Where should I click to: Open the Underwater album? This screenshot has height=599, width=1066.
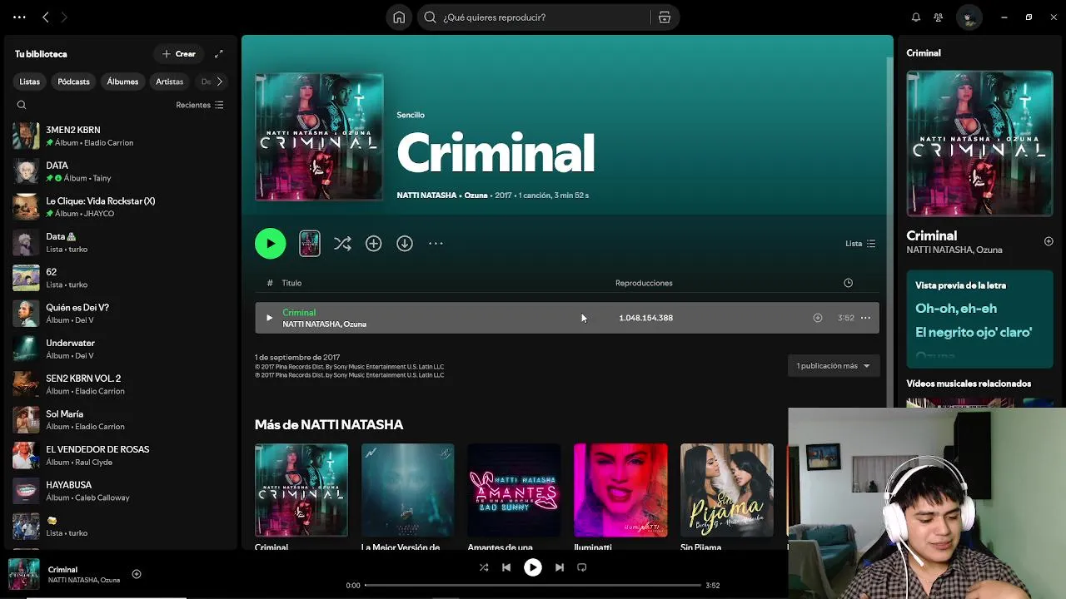coord(121,349)
